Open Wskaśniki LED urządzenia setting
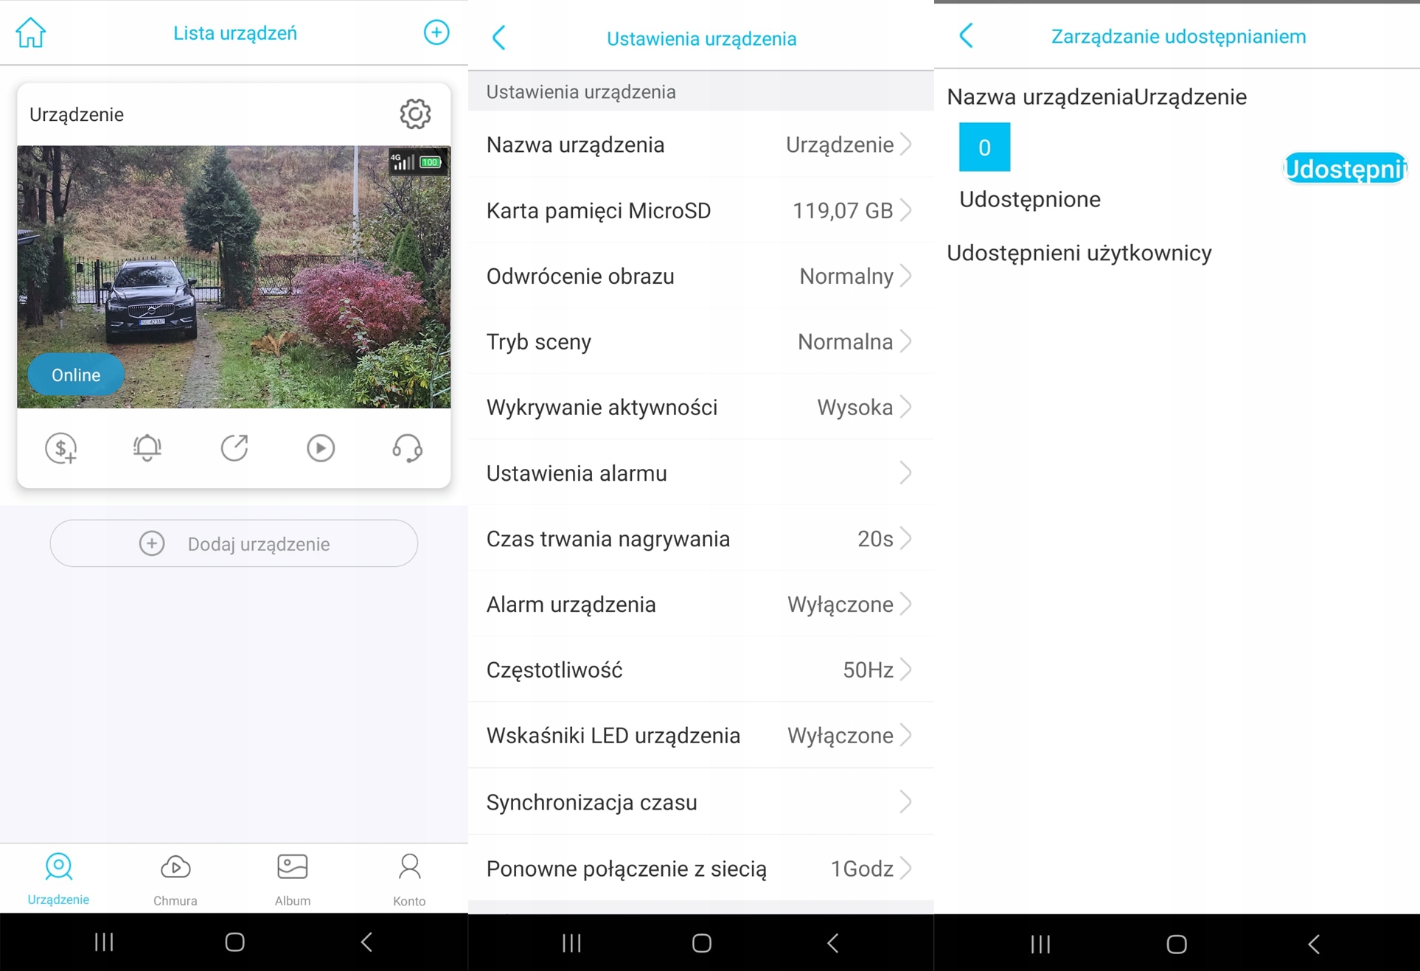The height and width of the screenshot is (971, 1420). coord(700,736)
